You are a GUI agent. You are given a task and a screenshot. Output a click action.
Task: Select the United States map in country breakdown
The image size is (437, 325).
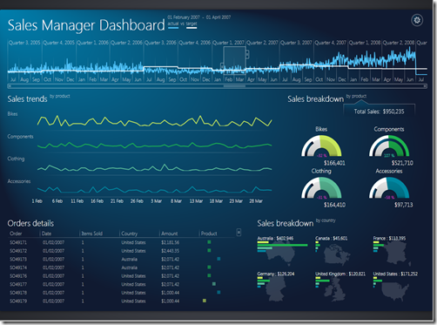coord(395,291)
